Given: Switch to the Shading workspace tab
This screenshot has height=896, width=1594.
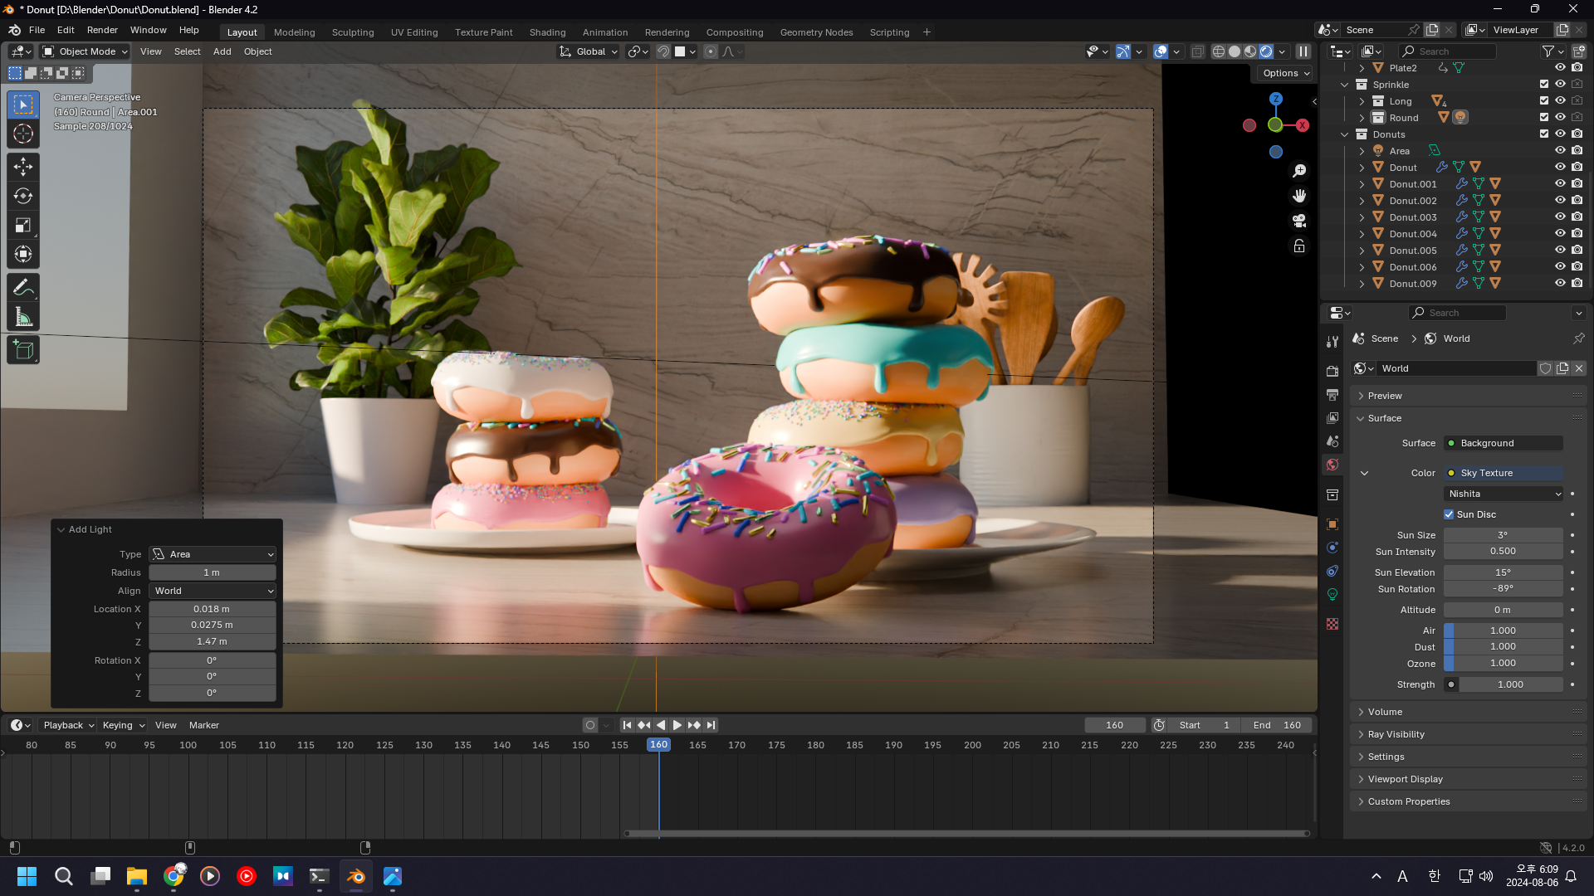Looking at the screenshot, I should [547, 32].
